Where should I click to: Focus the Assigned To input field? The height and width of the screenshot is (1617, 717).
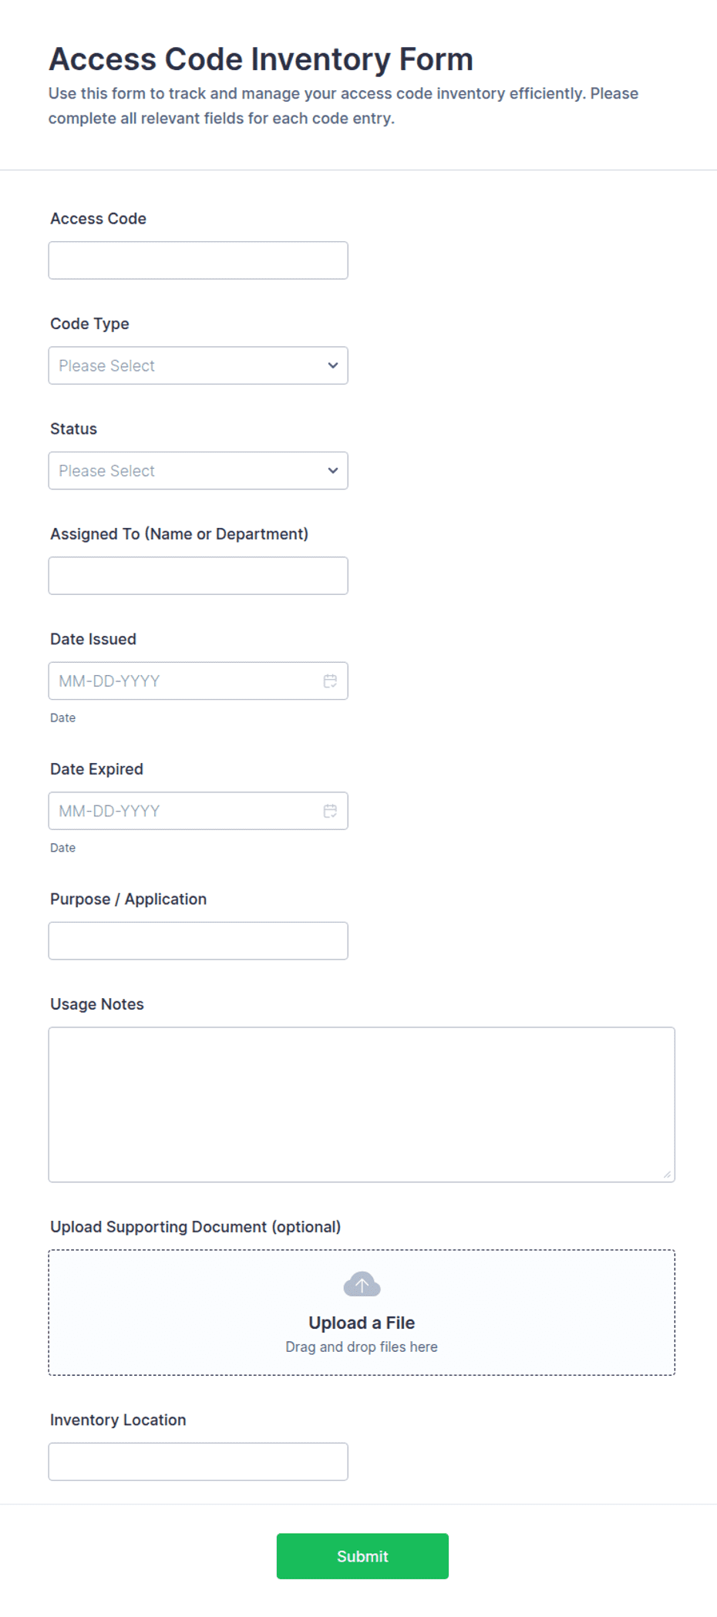coord(198,576)
